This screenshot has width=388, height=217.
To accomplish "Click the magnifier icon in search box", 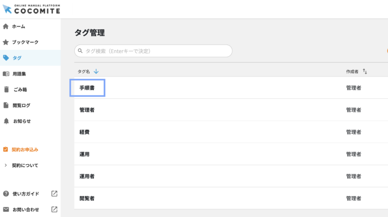I will 80,51.
